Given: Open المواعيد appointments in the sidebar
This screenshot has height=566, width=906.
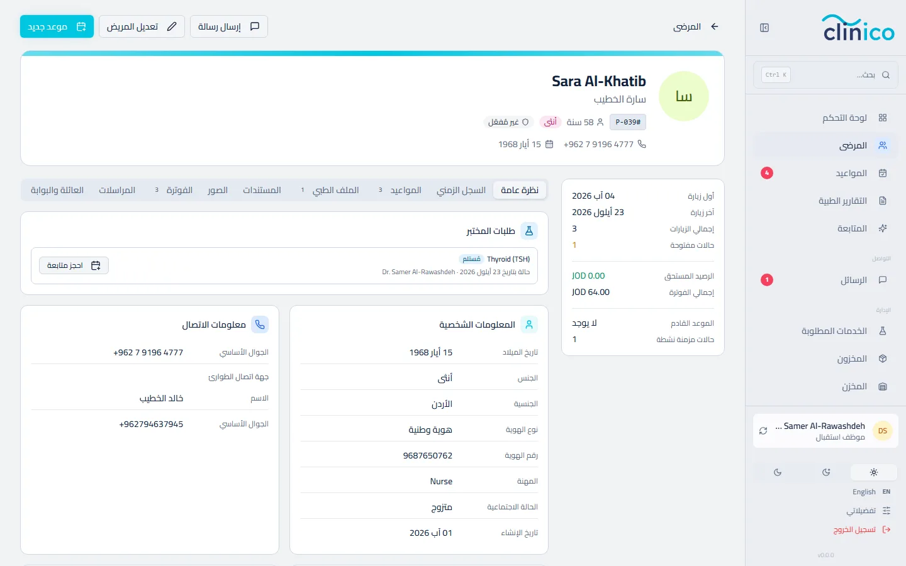Looking at the screenshot, I should tap(825, 173).
